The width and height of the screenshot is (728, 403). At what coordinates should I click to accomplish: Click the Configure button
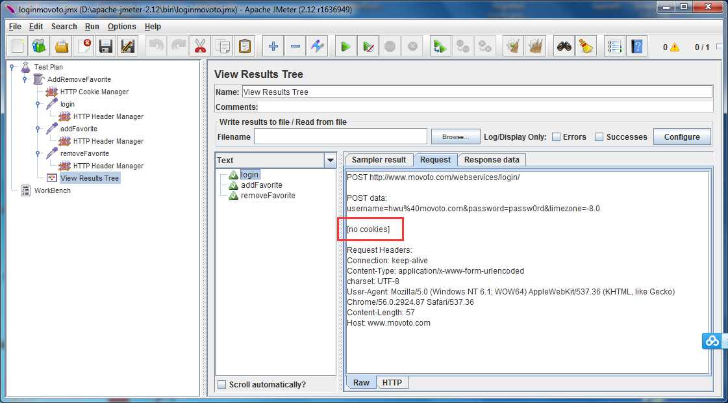pyautogui.click(x=682, y=137)
